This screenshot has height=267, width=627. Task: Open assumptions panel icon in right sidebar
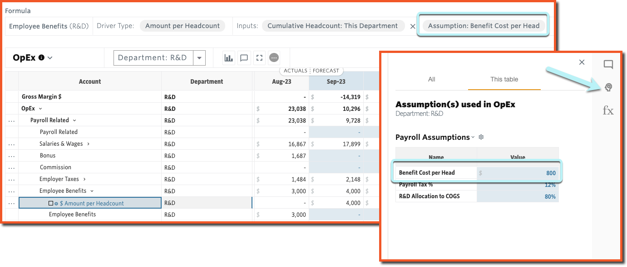pos(608,87)
